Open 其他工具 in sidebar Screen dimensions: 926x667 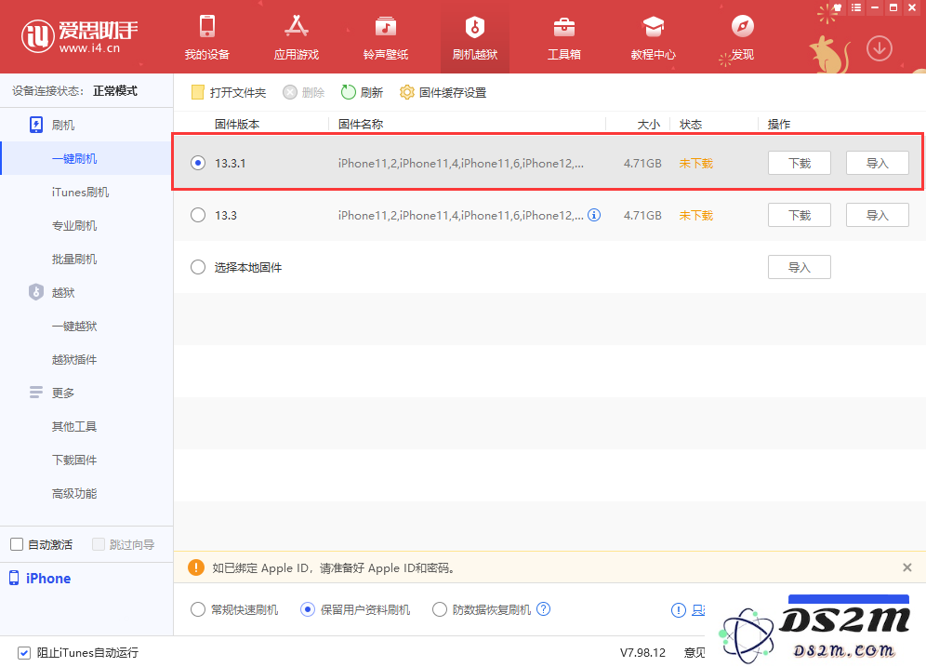tap(74, 427)
